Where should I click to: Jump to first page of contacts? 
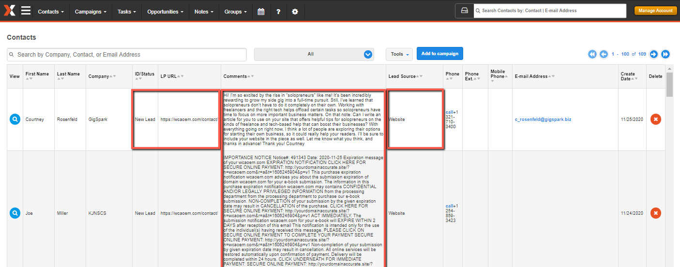[x=592, y=54]
